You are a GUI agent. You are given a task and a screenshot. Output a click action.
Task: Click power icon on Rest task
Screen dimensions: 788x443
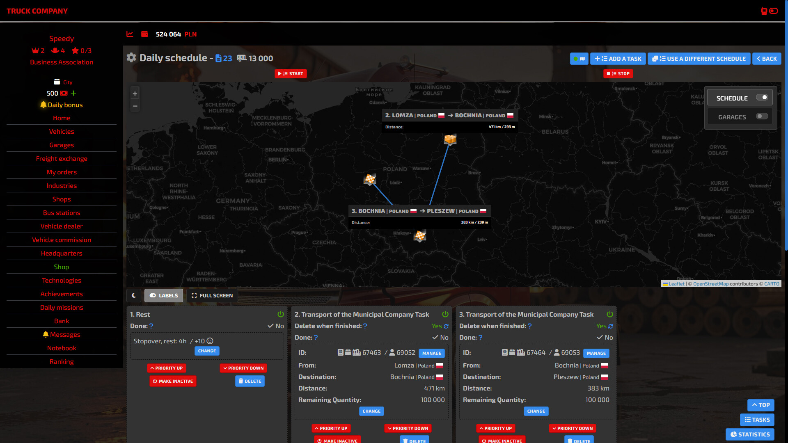[281, 314]
